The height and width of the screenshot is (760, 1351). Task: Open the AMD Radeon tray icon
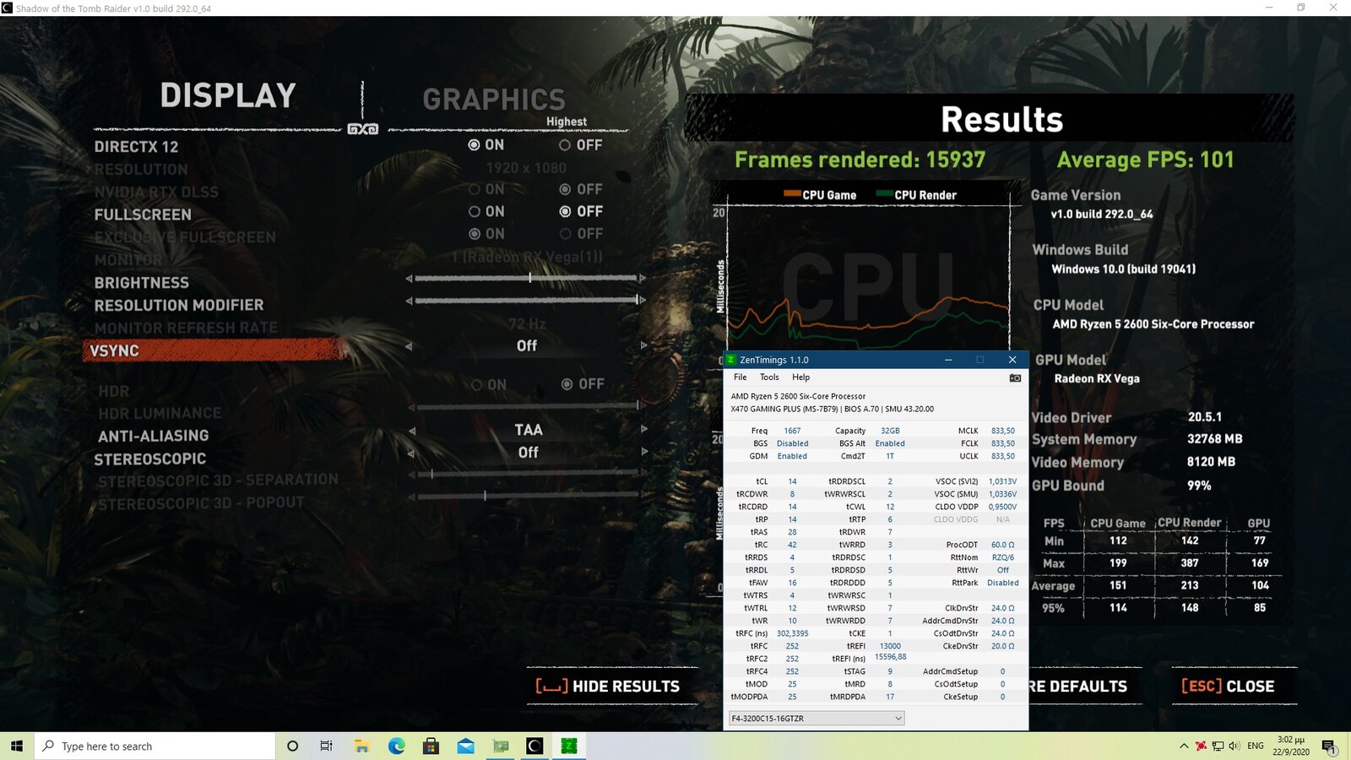click(x=1201, y=746)
